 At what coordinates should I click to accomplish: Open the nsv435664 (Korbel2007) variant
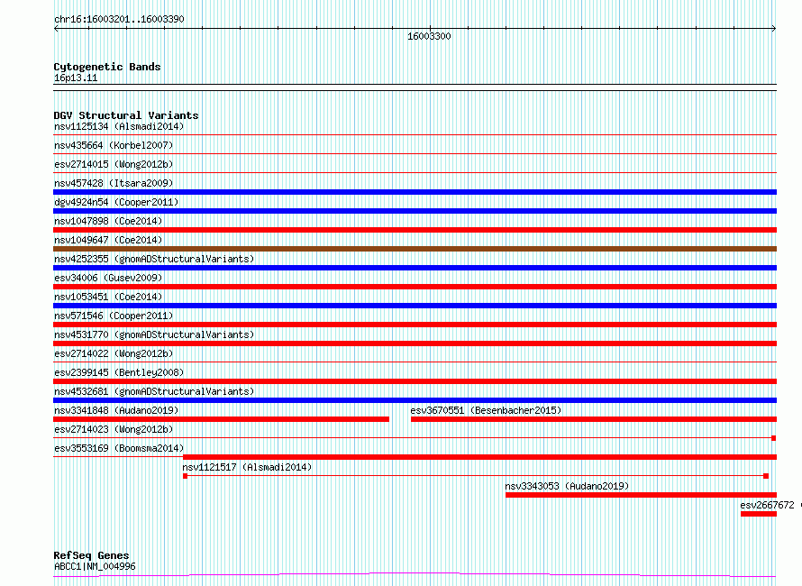(x=114, y=145)
